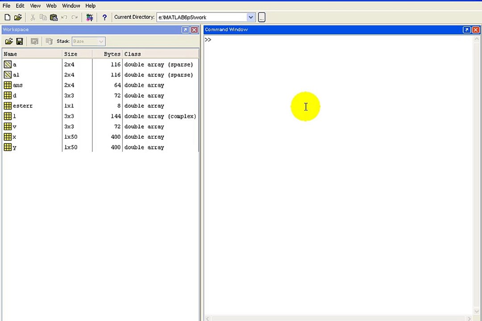
Task: Open the File menu
Action: 6,5
